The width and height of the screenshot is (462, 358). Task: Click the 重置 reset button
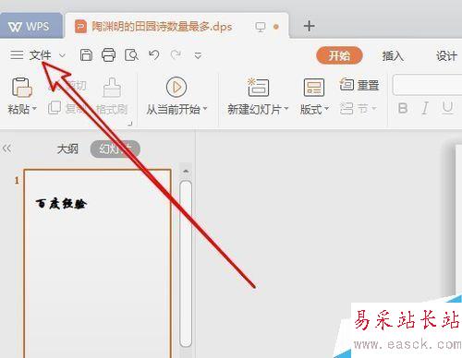pyautogui.click(x=359, y=85)
